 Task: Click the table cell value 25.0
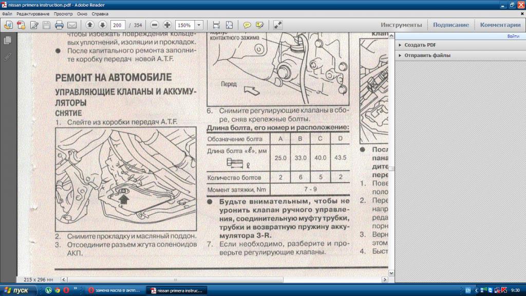click(280, 158)
